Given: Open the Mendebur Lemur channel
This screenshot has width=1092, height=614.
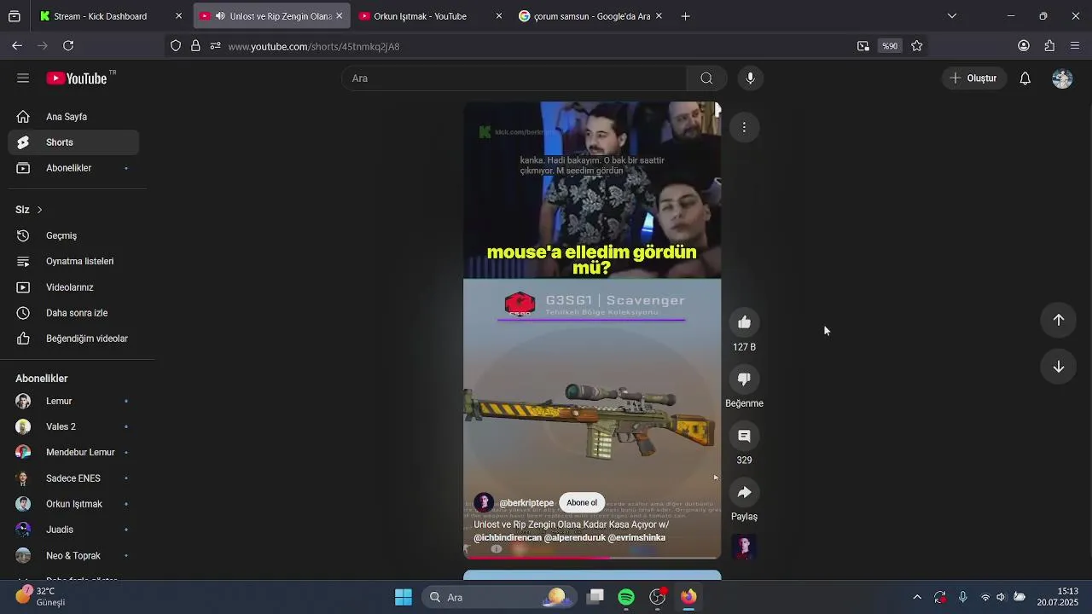Looking at the screenshot, I should tap(73, 453).
